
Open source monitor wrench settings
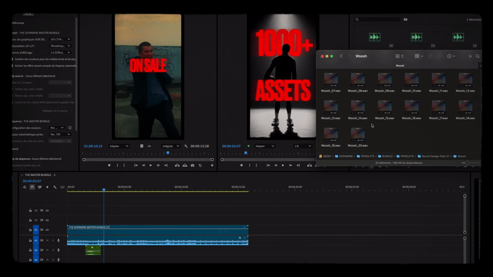(x=186, y=146)
